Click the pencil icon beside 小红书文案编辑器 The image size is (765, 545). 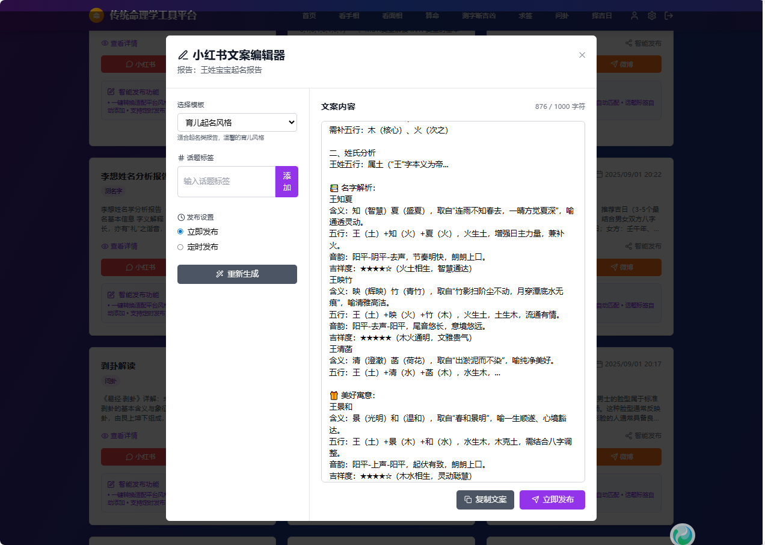(183, 55)
